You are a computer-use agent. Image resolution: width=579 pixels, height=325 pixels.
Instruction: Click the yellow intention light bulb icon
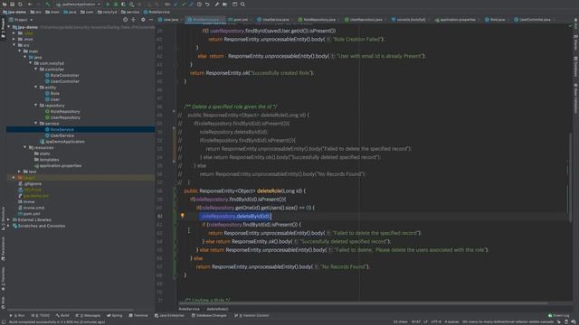[x=183, y=216]
